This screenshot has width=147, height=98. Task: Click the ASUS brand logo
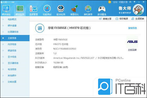132,42
